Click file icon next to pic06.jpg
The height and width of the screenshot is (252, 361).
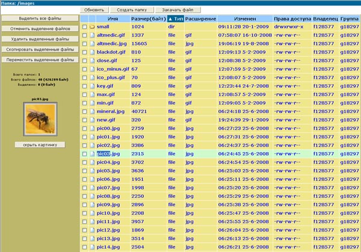point(92,179)
